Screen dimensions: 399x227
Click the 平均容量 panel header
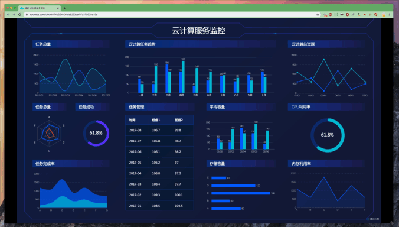click(241, 107)
